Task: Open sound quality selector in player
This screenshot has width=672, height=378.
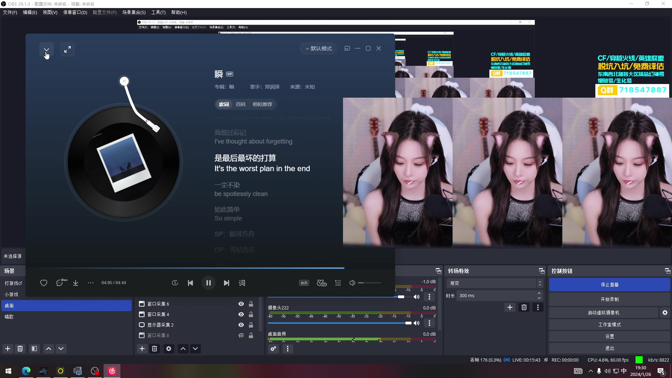Action: tap(304, 283)
